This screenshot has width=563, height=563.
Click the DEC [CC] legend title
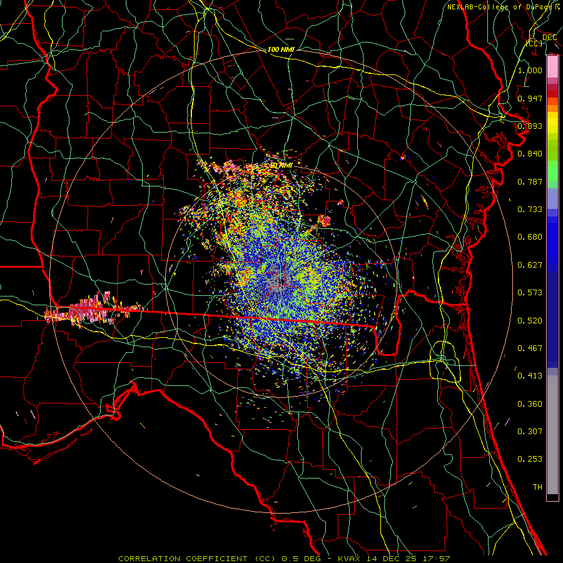coord(542,40)
